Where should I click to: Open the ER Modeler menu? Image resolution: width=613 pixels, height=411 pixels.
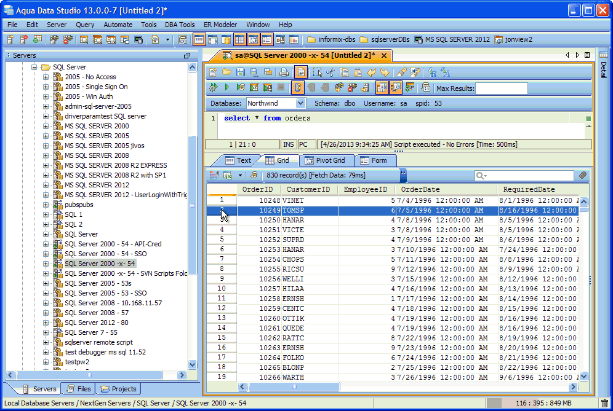pos(220,25)
